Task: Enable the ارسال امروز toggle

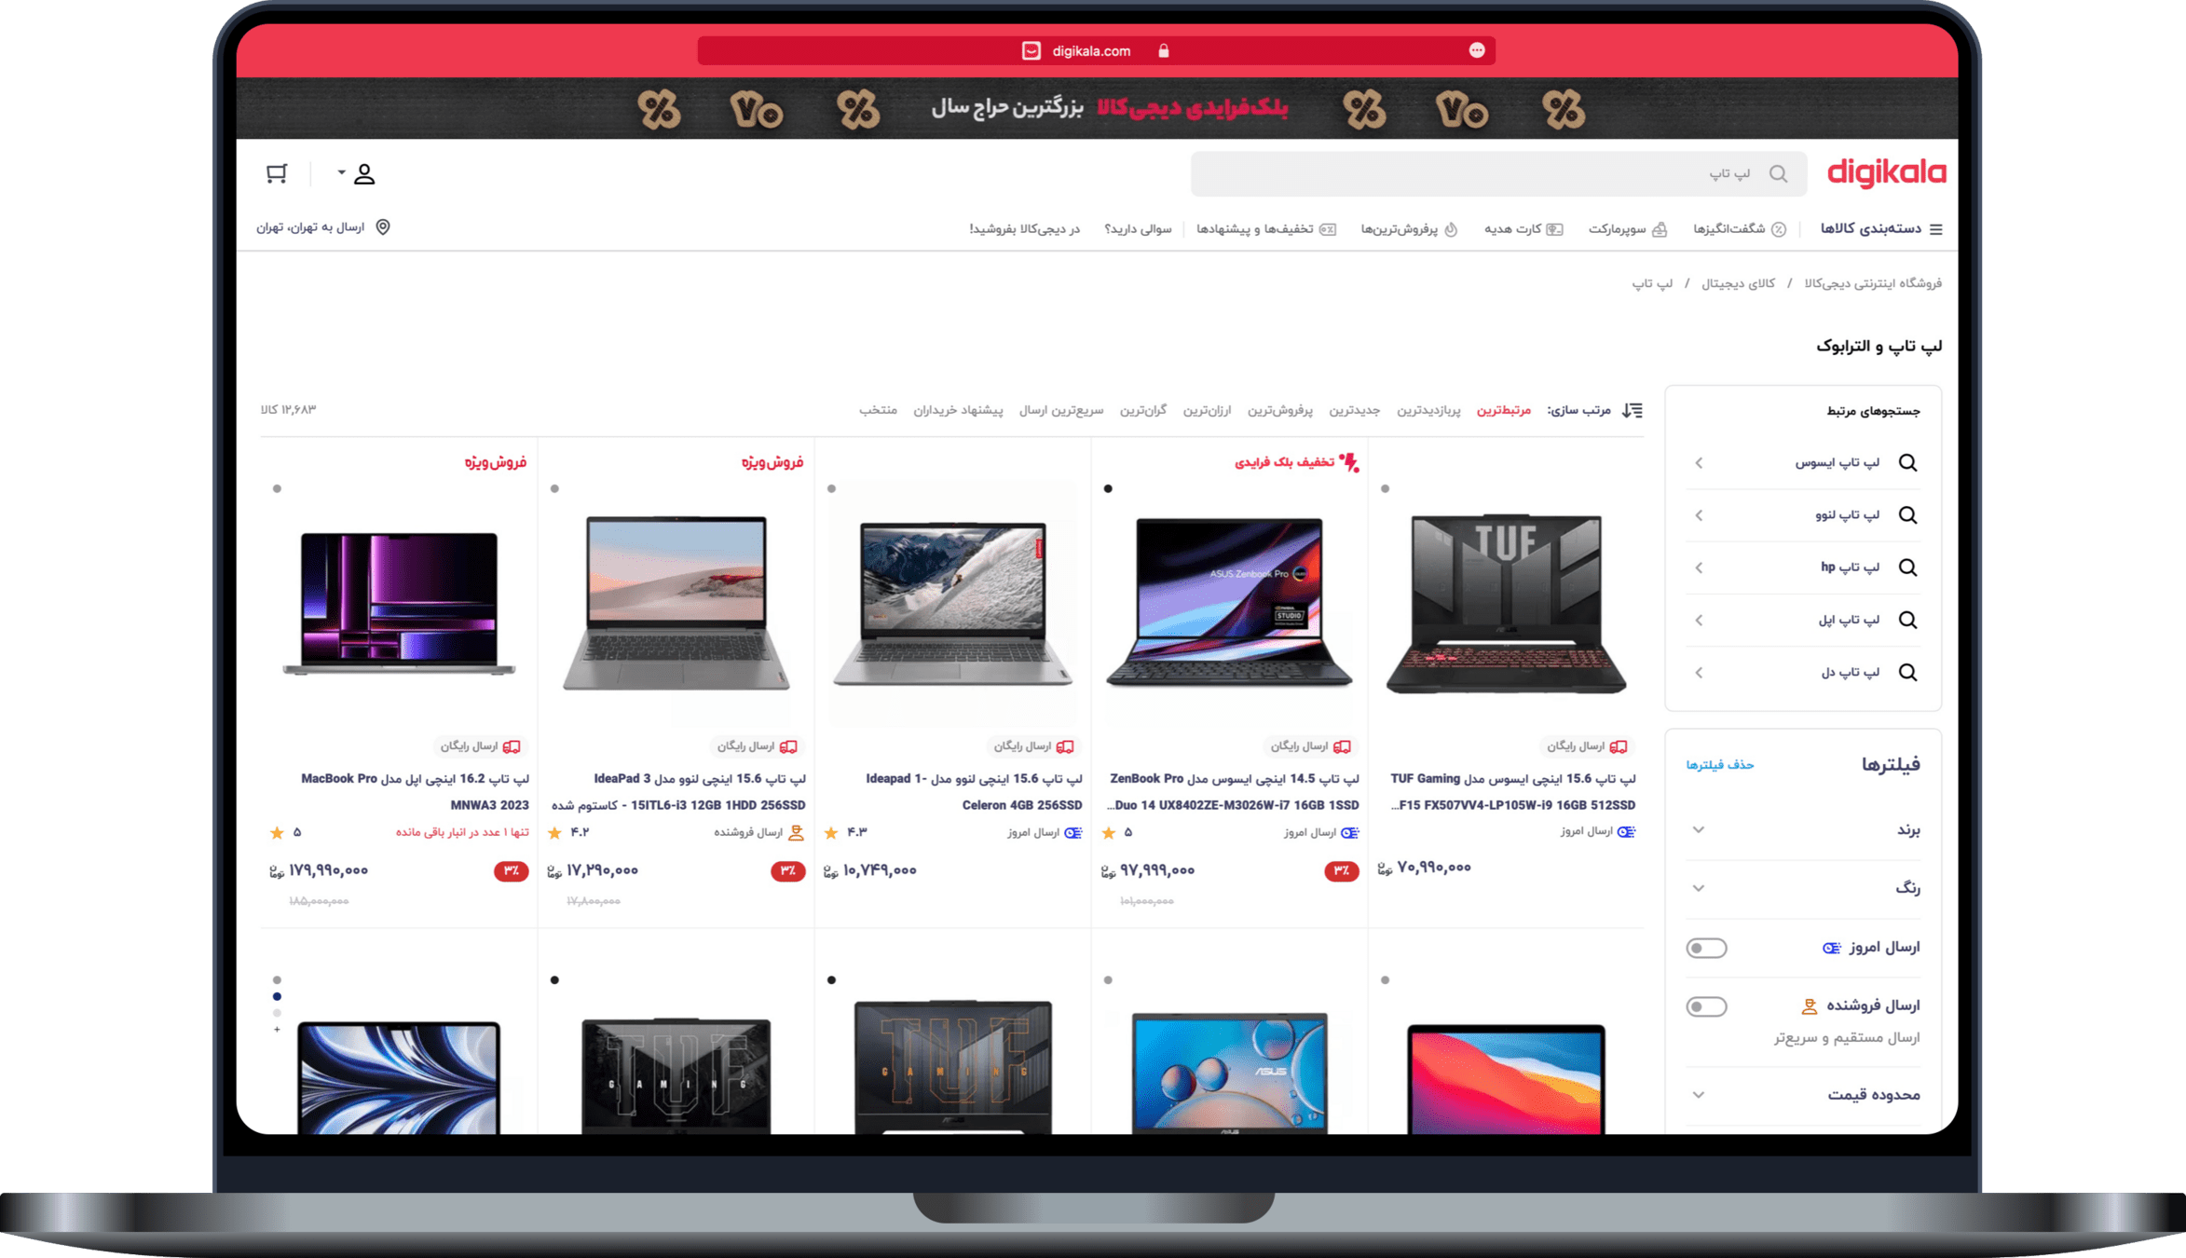Action: [x=1706, y=948]
